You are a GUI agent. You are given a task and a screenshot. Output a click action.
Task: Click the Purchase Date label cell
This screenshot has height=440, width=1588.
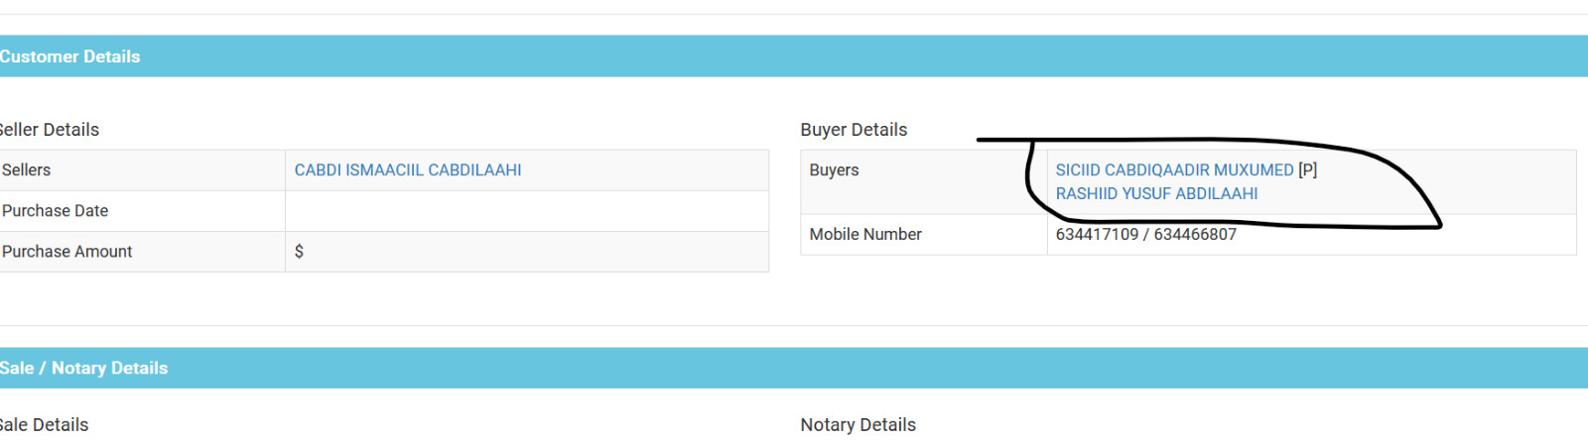click(142, 211)
